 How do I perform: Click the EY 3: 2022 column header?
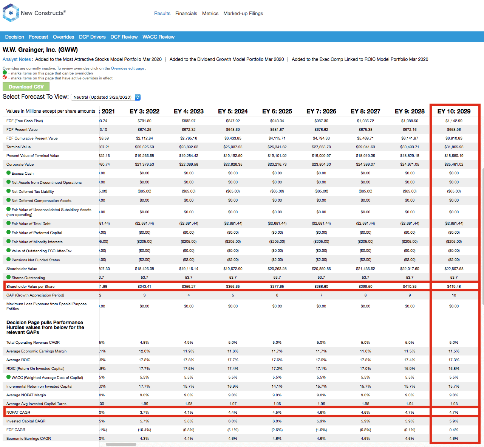[x=144, y=111]
